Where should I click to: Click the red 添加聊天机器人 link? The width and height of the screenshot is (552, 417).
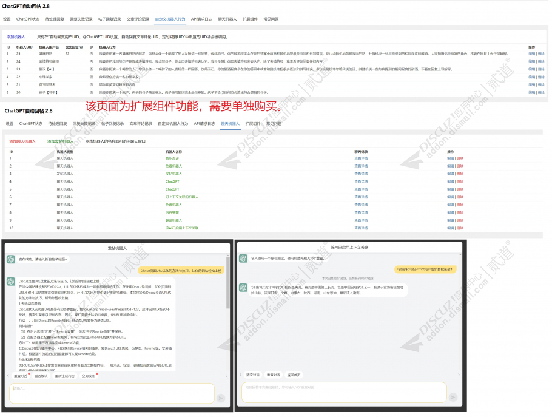click(x=22, y=141)
